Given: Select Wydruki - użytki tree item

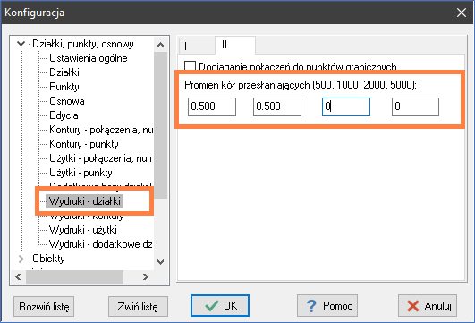Looking at the screenshot, I should [x=83, y=230].
